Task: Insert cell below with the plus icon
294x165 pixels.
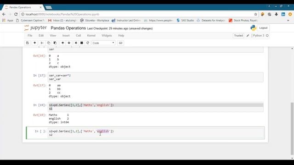Action: pyautogui.click(x=35, y=43)
